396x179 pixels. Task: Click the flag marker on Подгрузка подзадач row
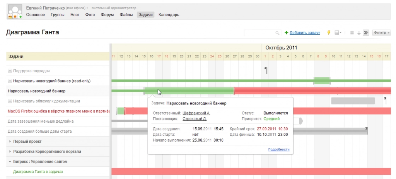[266, 70]
